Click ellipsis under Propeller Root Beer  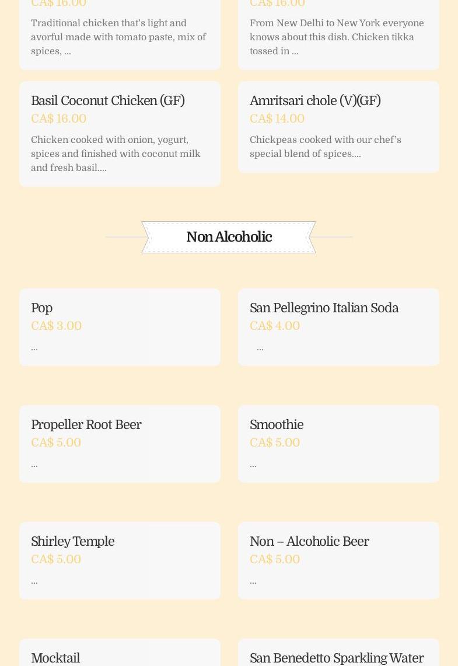[x=34, y=465]
